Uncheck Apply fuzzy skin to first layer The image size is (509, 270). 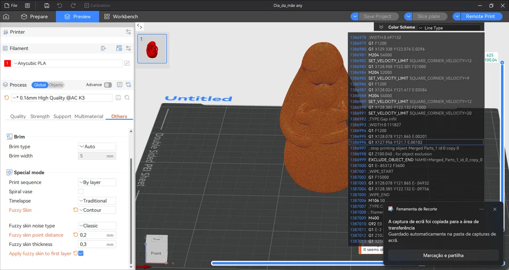click(x=81, y=254)
